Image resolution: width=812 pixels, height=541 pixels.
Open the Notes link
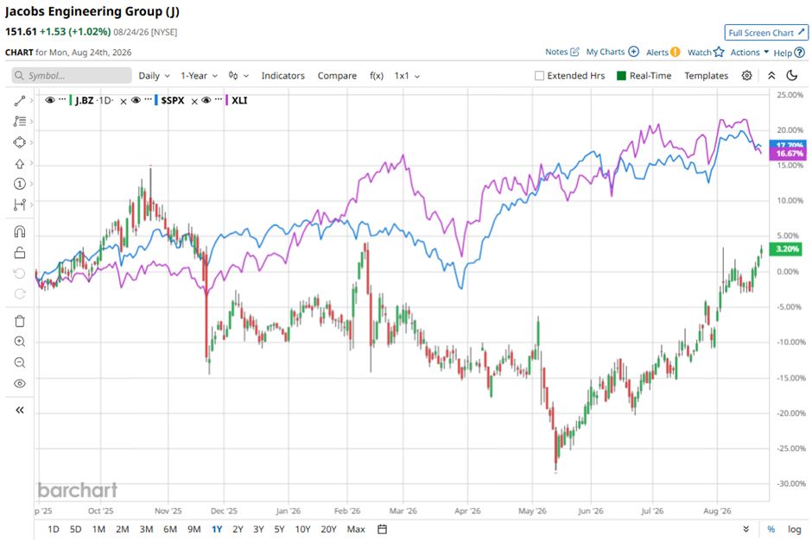pos(556,52)
